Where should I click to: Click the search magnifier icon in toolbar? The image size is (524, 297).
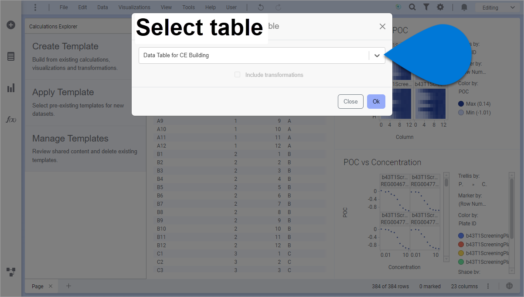tap(412, 7)
